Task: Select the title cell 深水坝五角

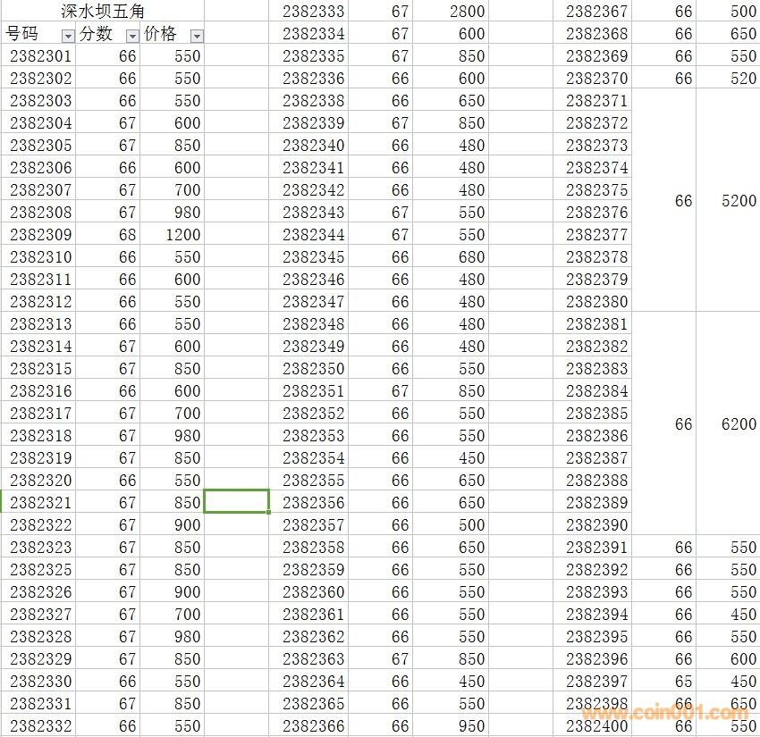Action: pyautogui.click(x=103, y=12)
